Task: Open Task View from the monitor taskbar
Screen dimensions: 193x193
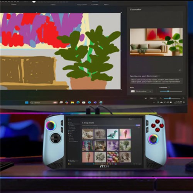Action: coord(61,102)
